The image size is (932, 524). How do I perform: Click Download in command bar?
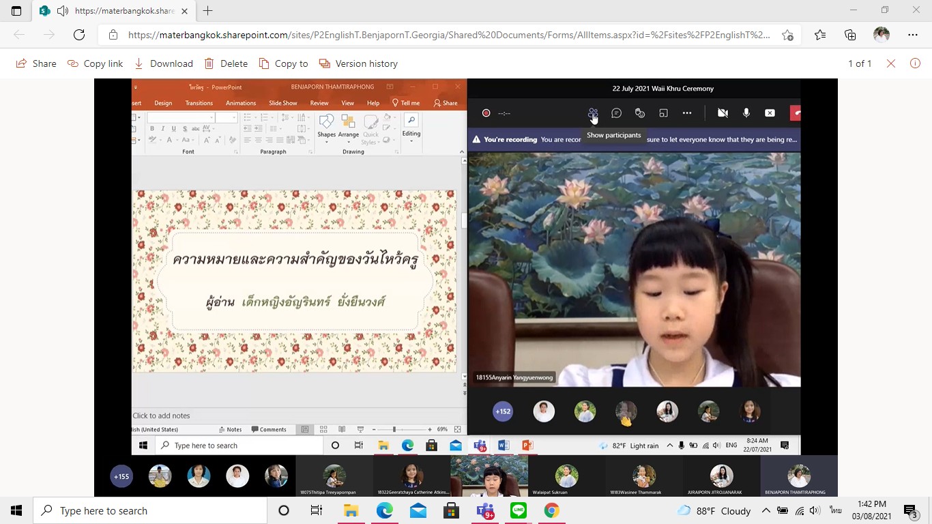[x=164, y=63]
